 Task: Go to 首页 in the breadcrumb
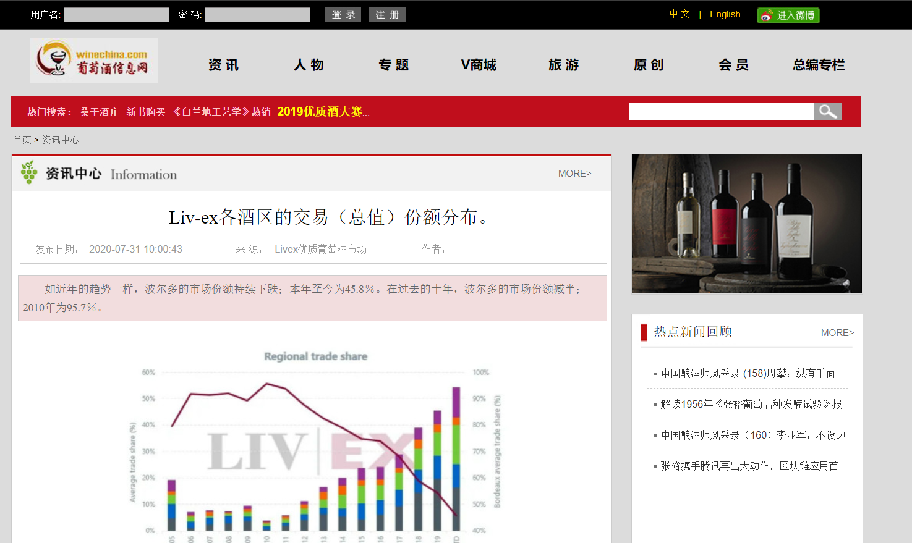(x=22, y=140)
